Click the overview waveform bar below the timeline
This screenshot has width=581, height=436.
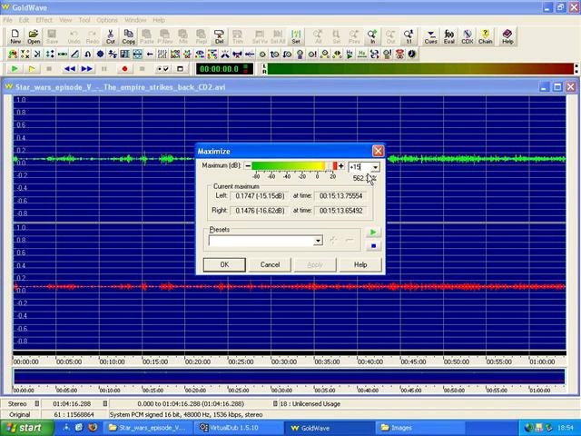click(x=289, y=376)
